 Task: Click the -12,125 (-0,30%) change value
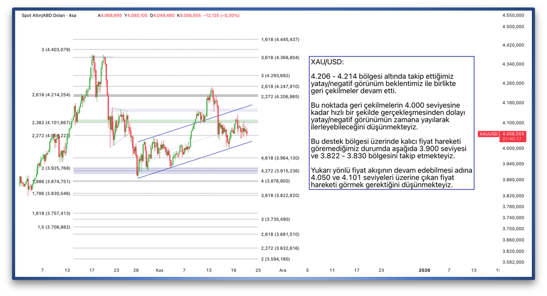221,16
